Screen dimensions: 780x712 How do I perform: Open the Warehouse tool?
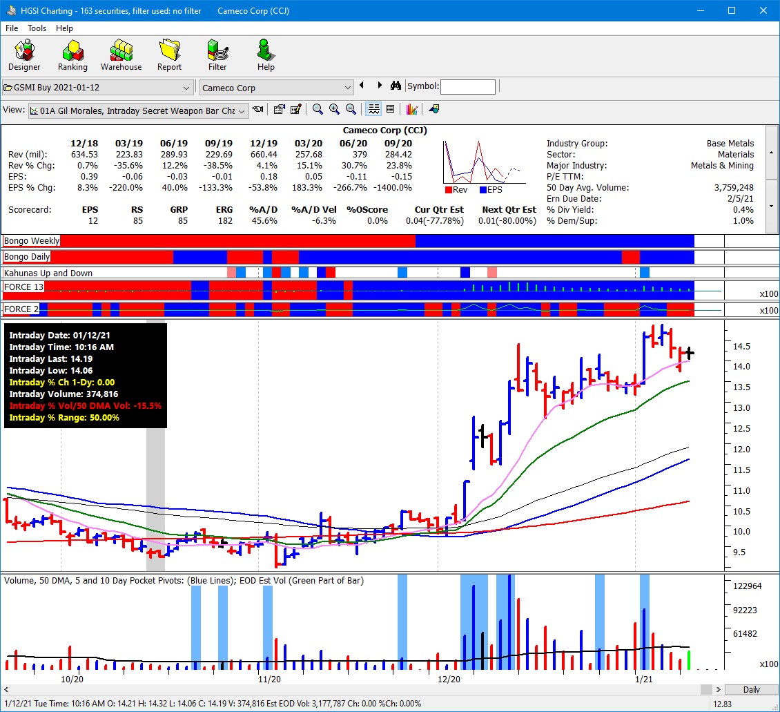[x=121, y=55]
